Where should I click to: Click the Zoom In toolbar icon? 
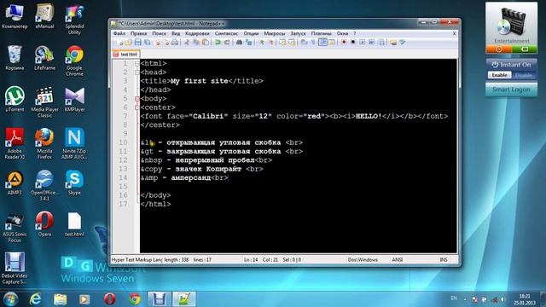pos(262,42)
